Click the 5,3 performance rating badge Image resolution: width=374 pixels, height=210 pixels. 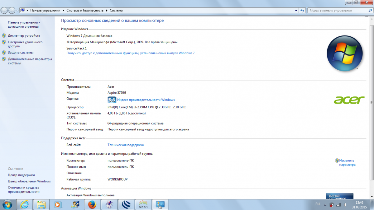point(112,100)
